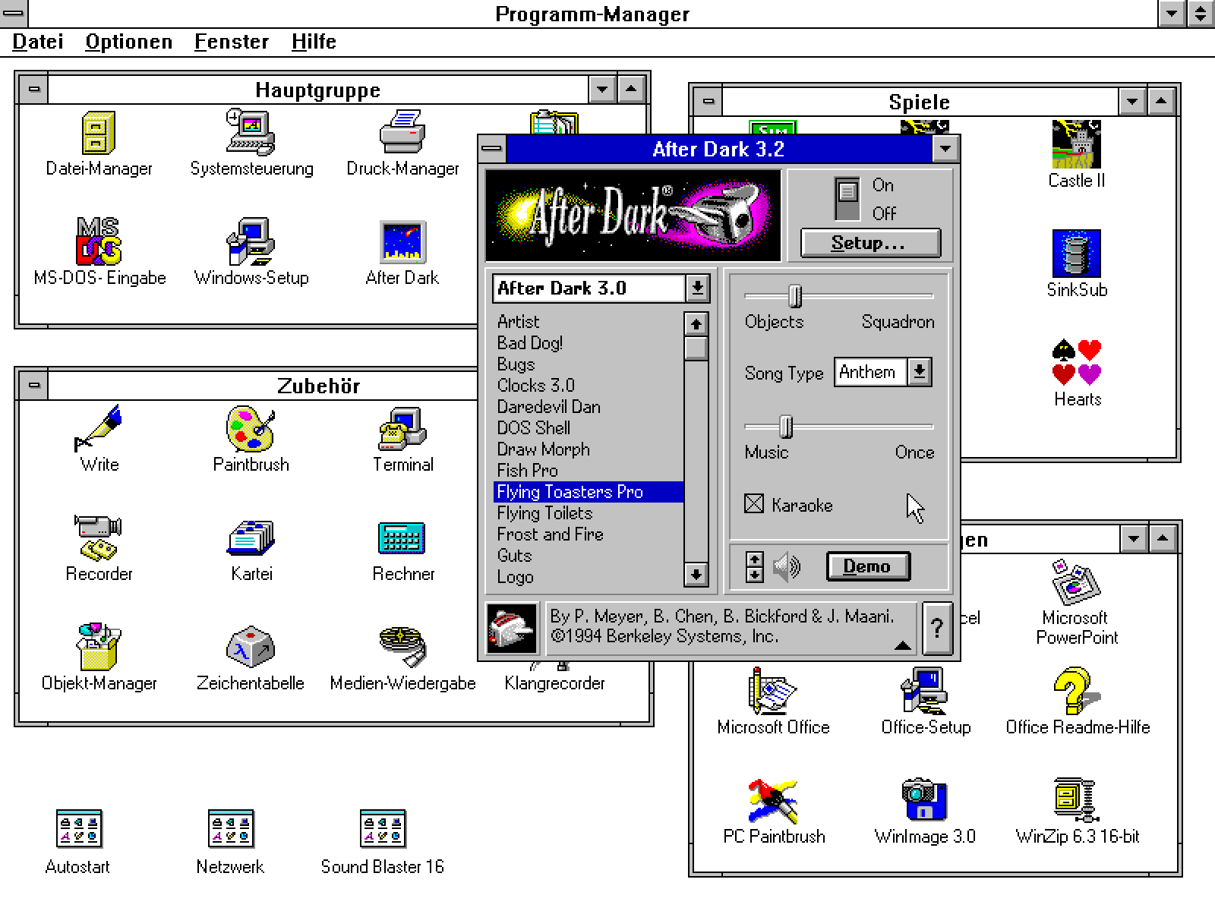This screenshot has height=911, width=1215.
Task: Open the Fenster menu
Action: point(232,42)
